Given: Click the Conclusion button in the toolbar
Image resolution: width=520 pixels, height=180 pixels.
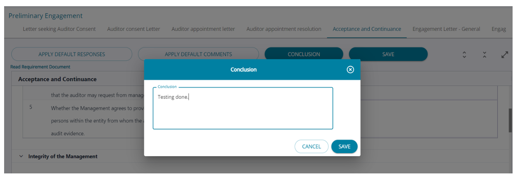Looking at the screenshot, I should click(304, 54).
